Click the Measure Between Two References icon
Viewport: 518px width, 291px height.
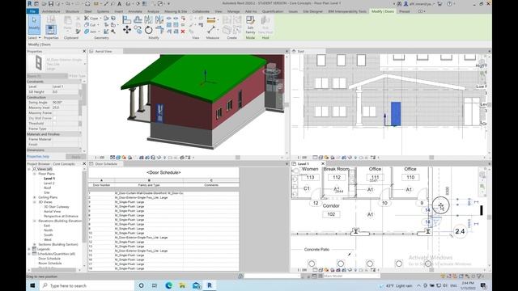[211, 30]
